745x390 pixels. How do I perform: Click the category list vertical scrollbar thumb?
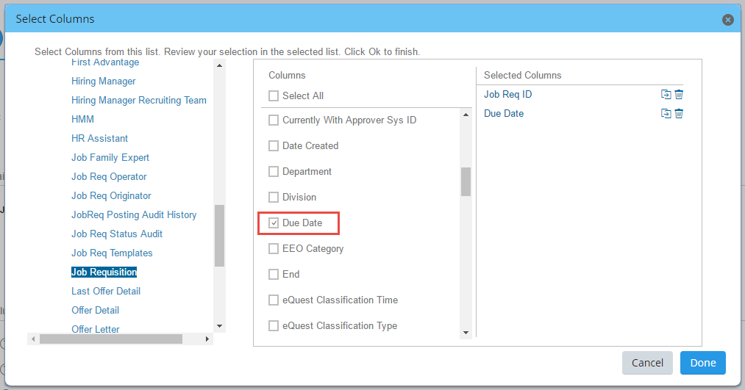219,236
